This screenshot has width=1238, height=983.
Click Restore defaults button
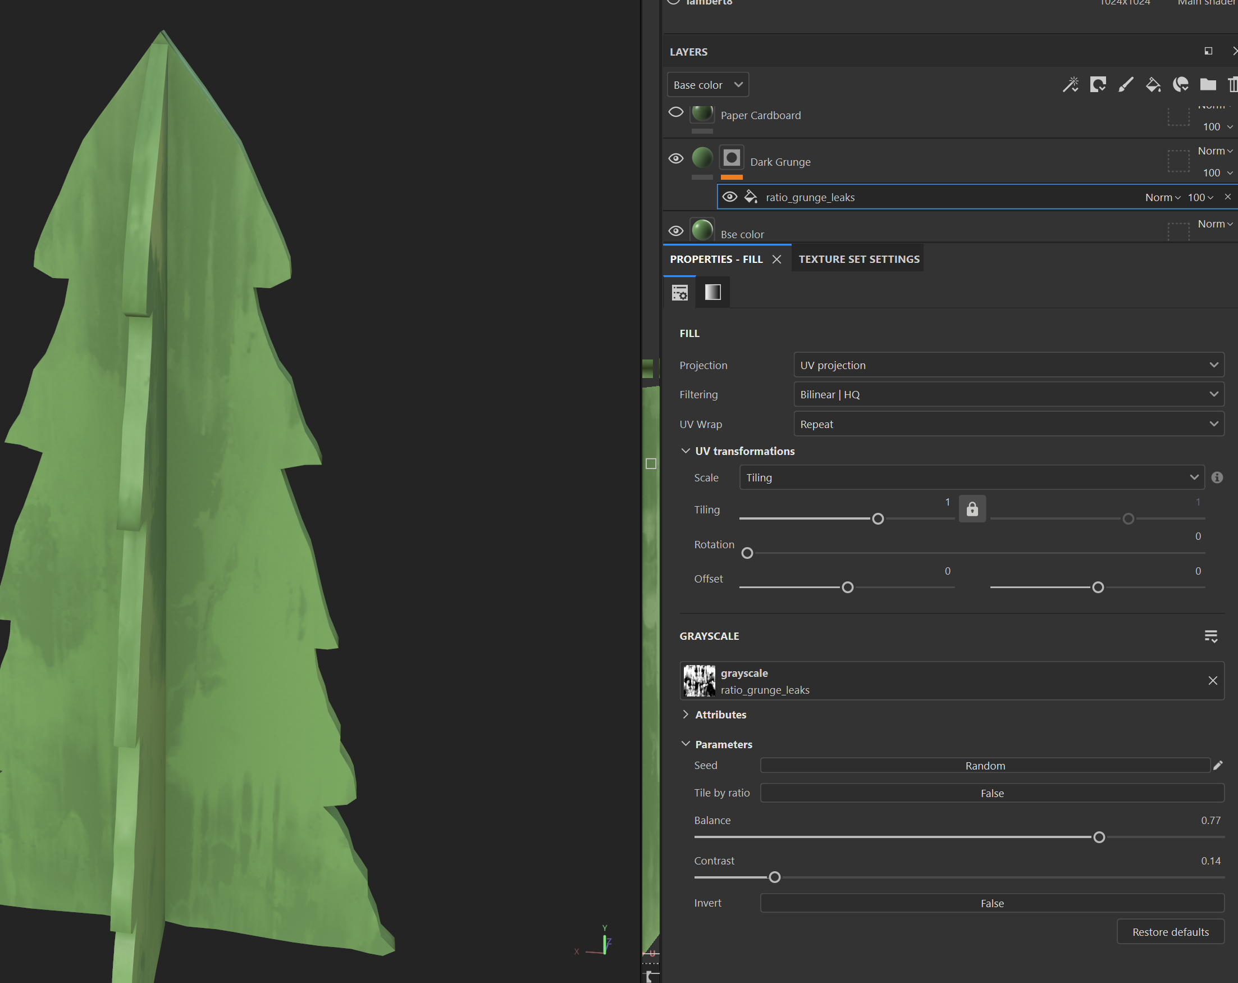1170,932
